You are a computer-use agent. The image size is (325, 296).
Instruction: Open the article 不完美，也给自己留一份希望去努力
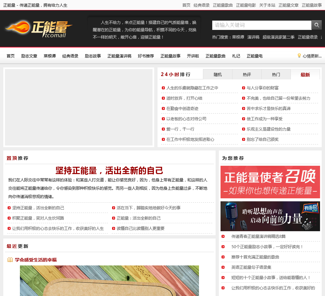pos(278,98)
